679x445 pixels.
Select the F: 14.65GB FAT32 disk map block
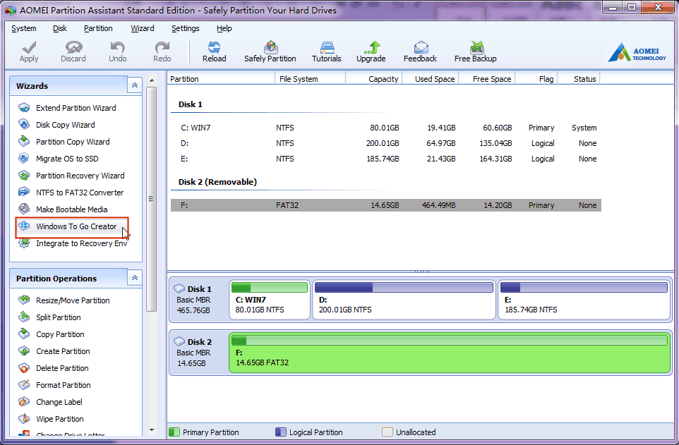[x=450, y=353]
